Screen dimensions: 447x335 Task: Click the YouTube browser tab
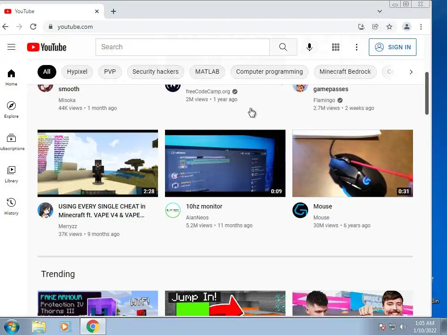[x=52, y=11]
